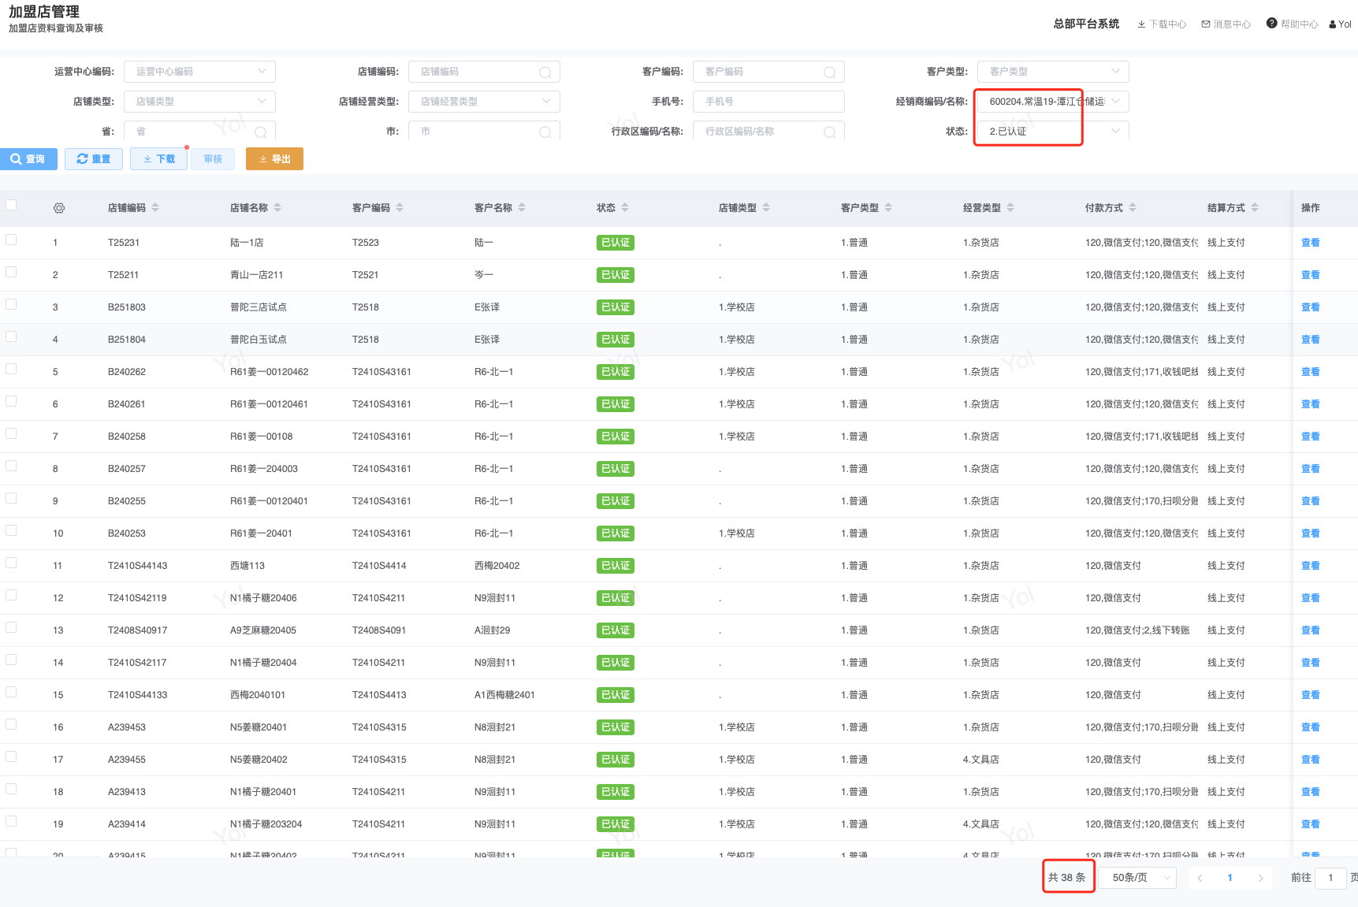
Task: Open 帮助中心 help center
Action: (1292, 24)
